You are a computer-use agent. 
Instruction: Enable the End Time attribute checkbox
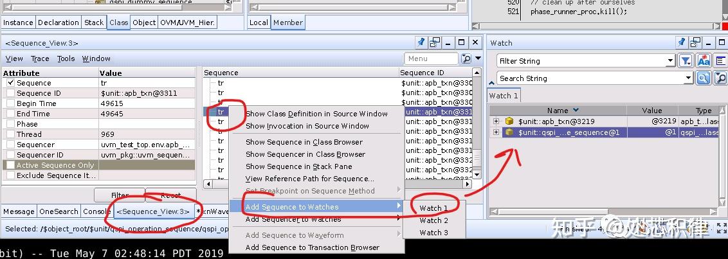[x=11, y=114]
